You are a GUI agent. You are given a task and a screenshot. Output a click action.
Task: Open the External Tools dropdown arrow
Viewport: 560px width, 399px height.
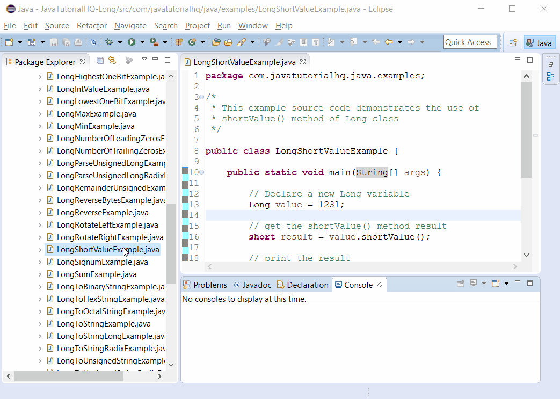coord(165,42)
